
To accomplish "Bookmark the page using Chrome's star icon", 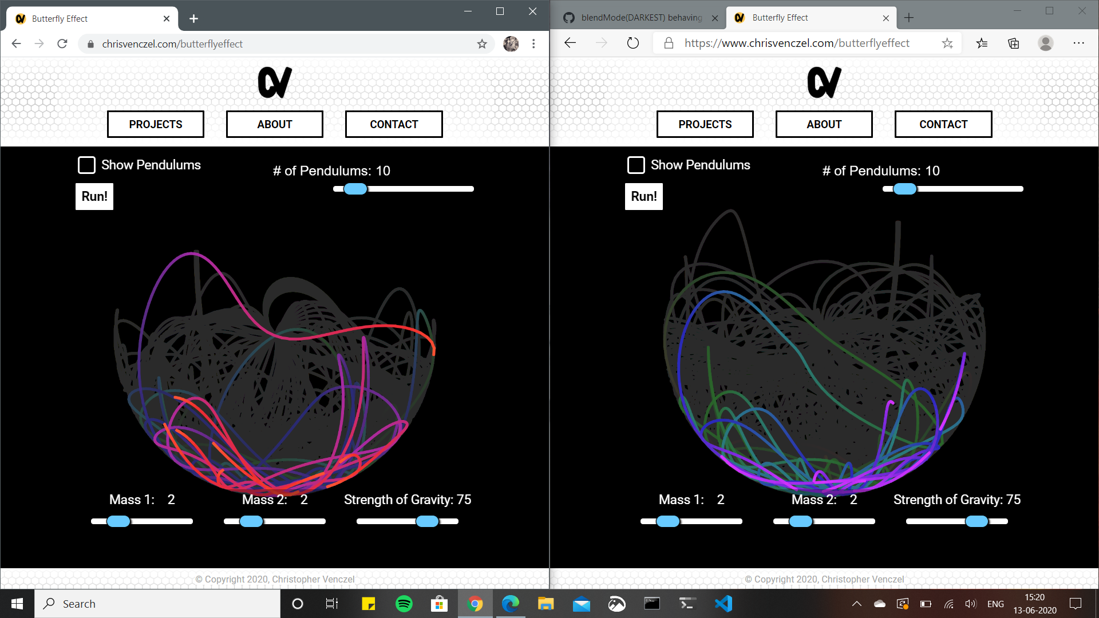I will [481, 43].
